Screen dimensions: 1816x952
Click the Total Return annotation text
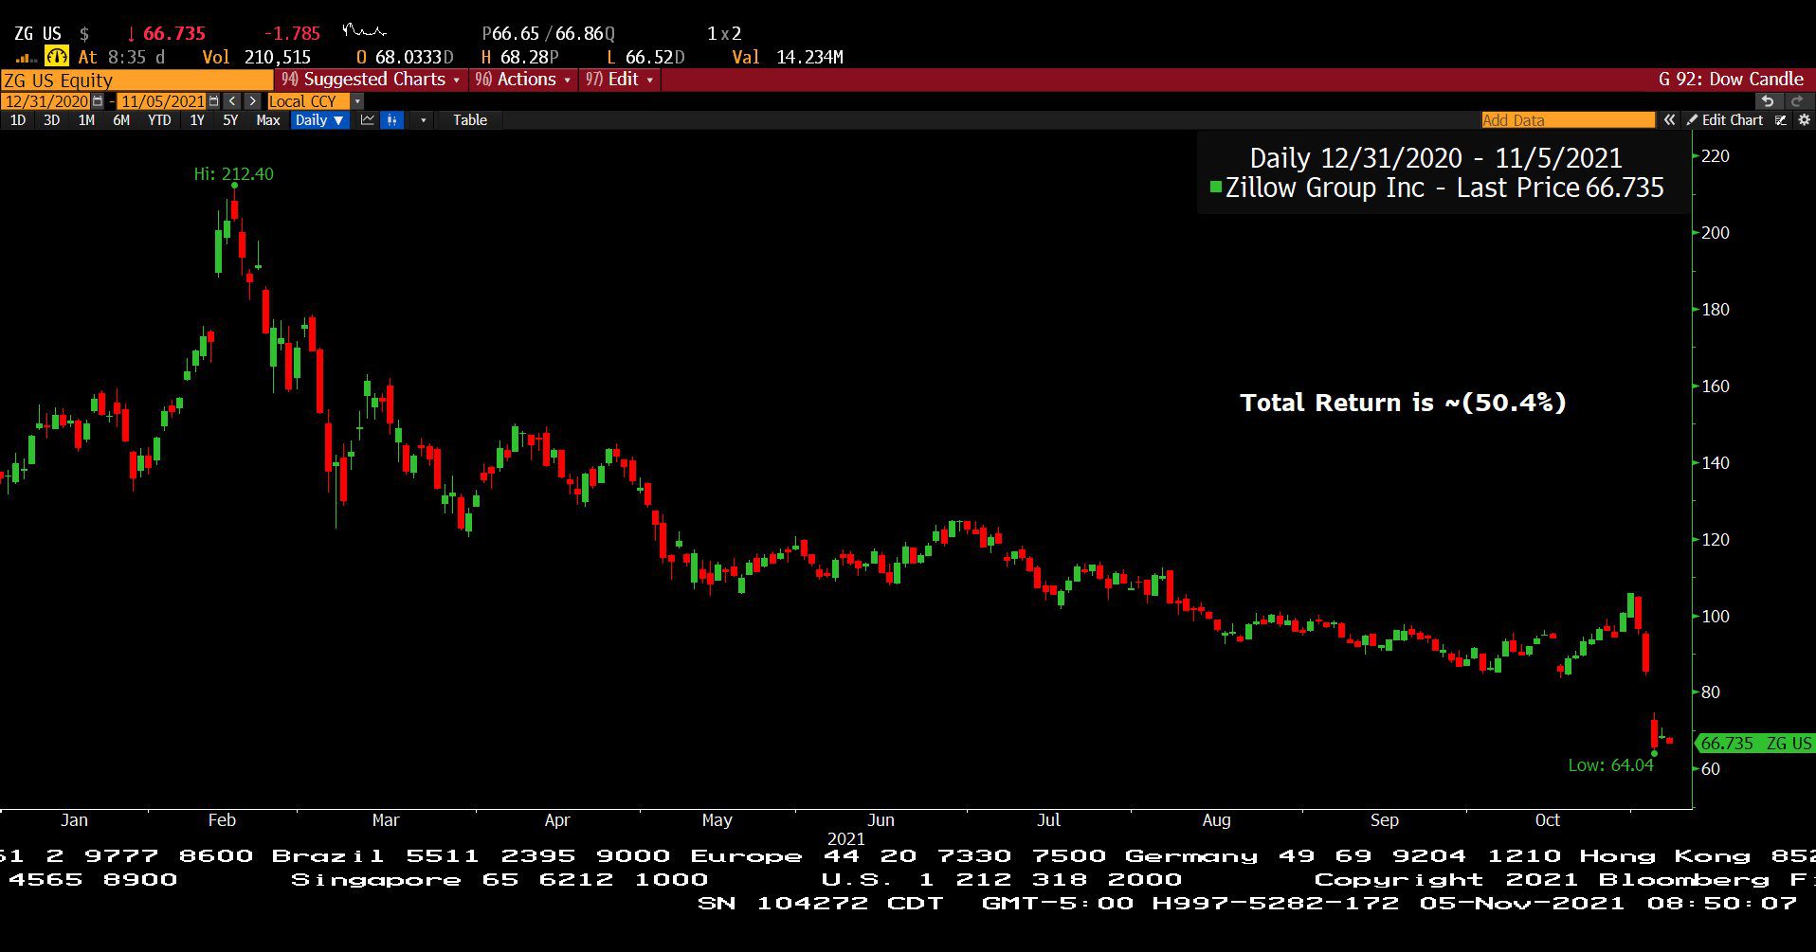point(1403,403)
